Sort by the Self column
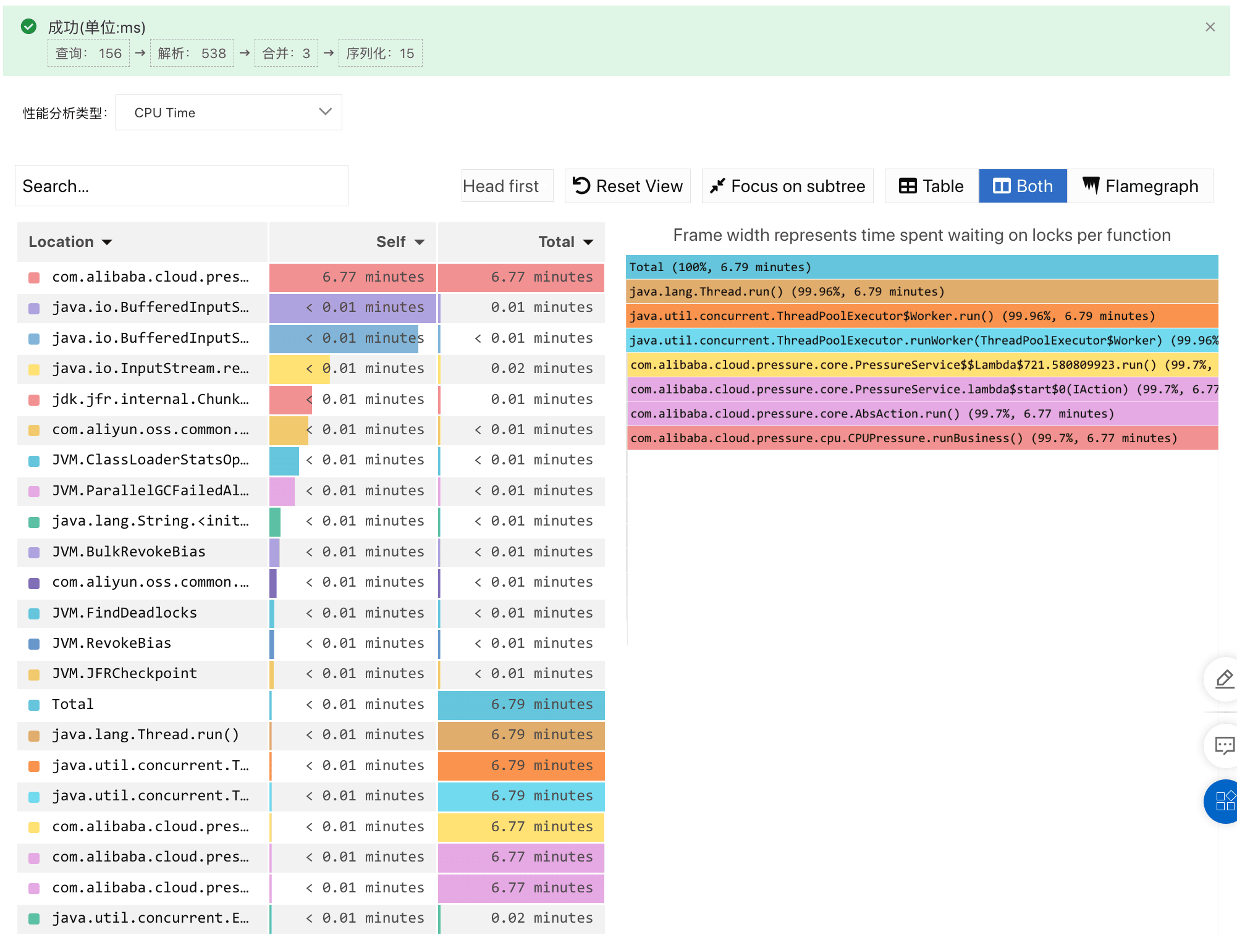This screenshot has height=935, width=1237. 400,241
